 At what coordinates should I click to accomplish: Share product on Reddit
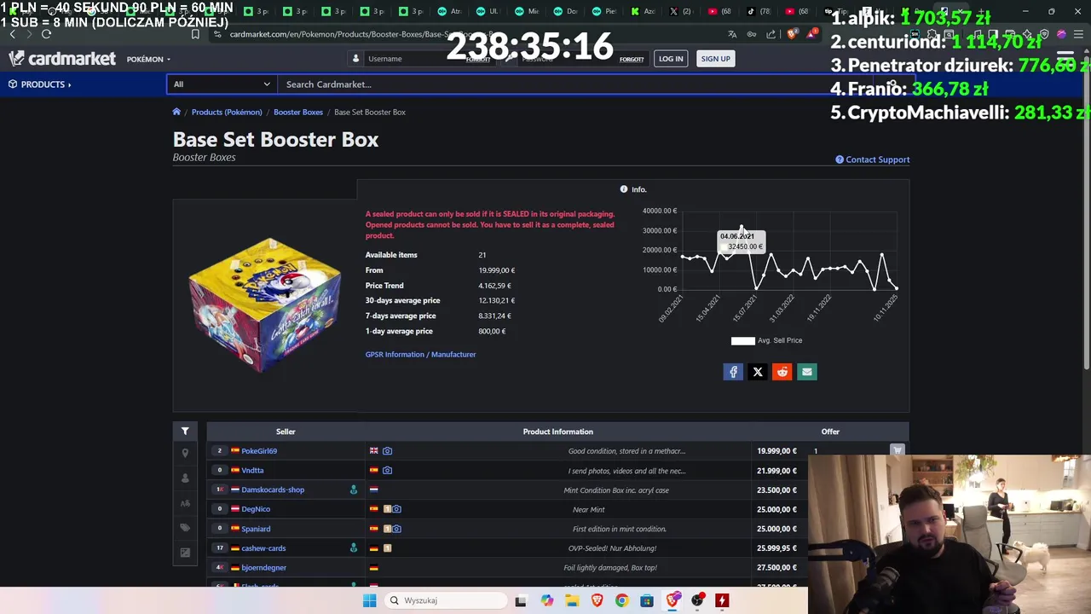point(782,372)
